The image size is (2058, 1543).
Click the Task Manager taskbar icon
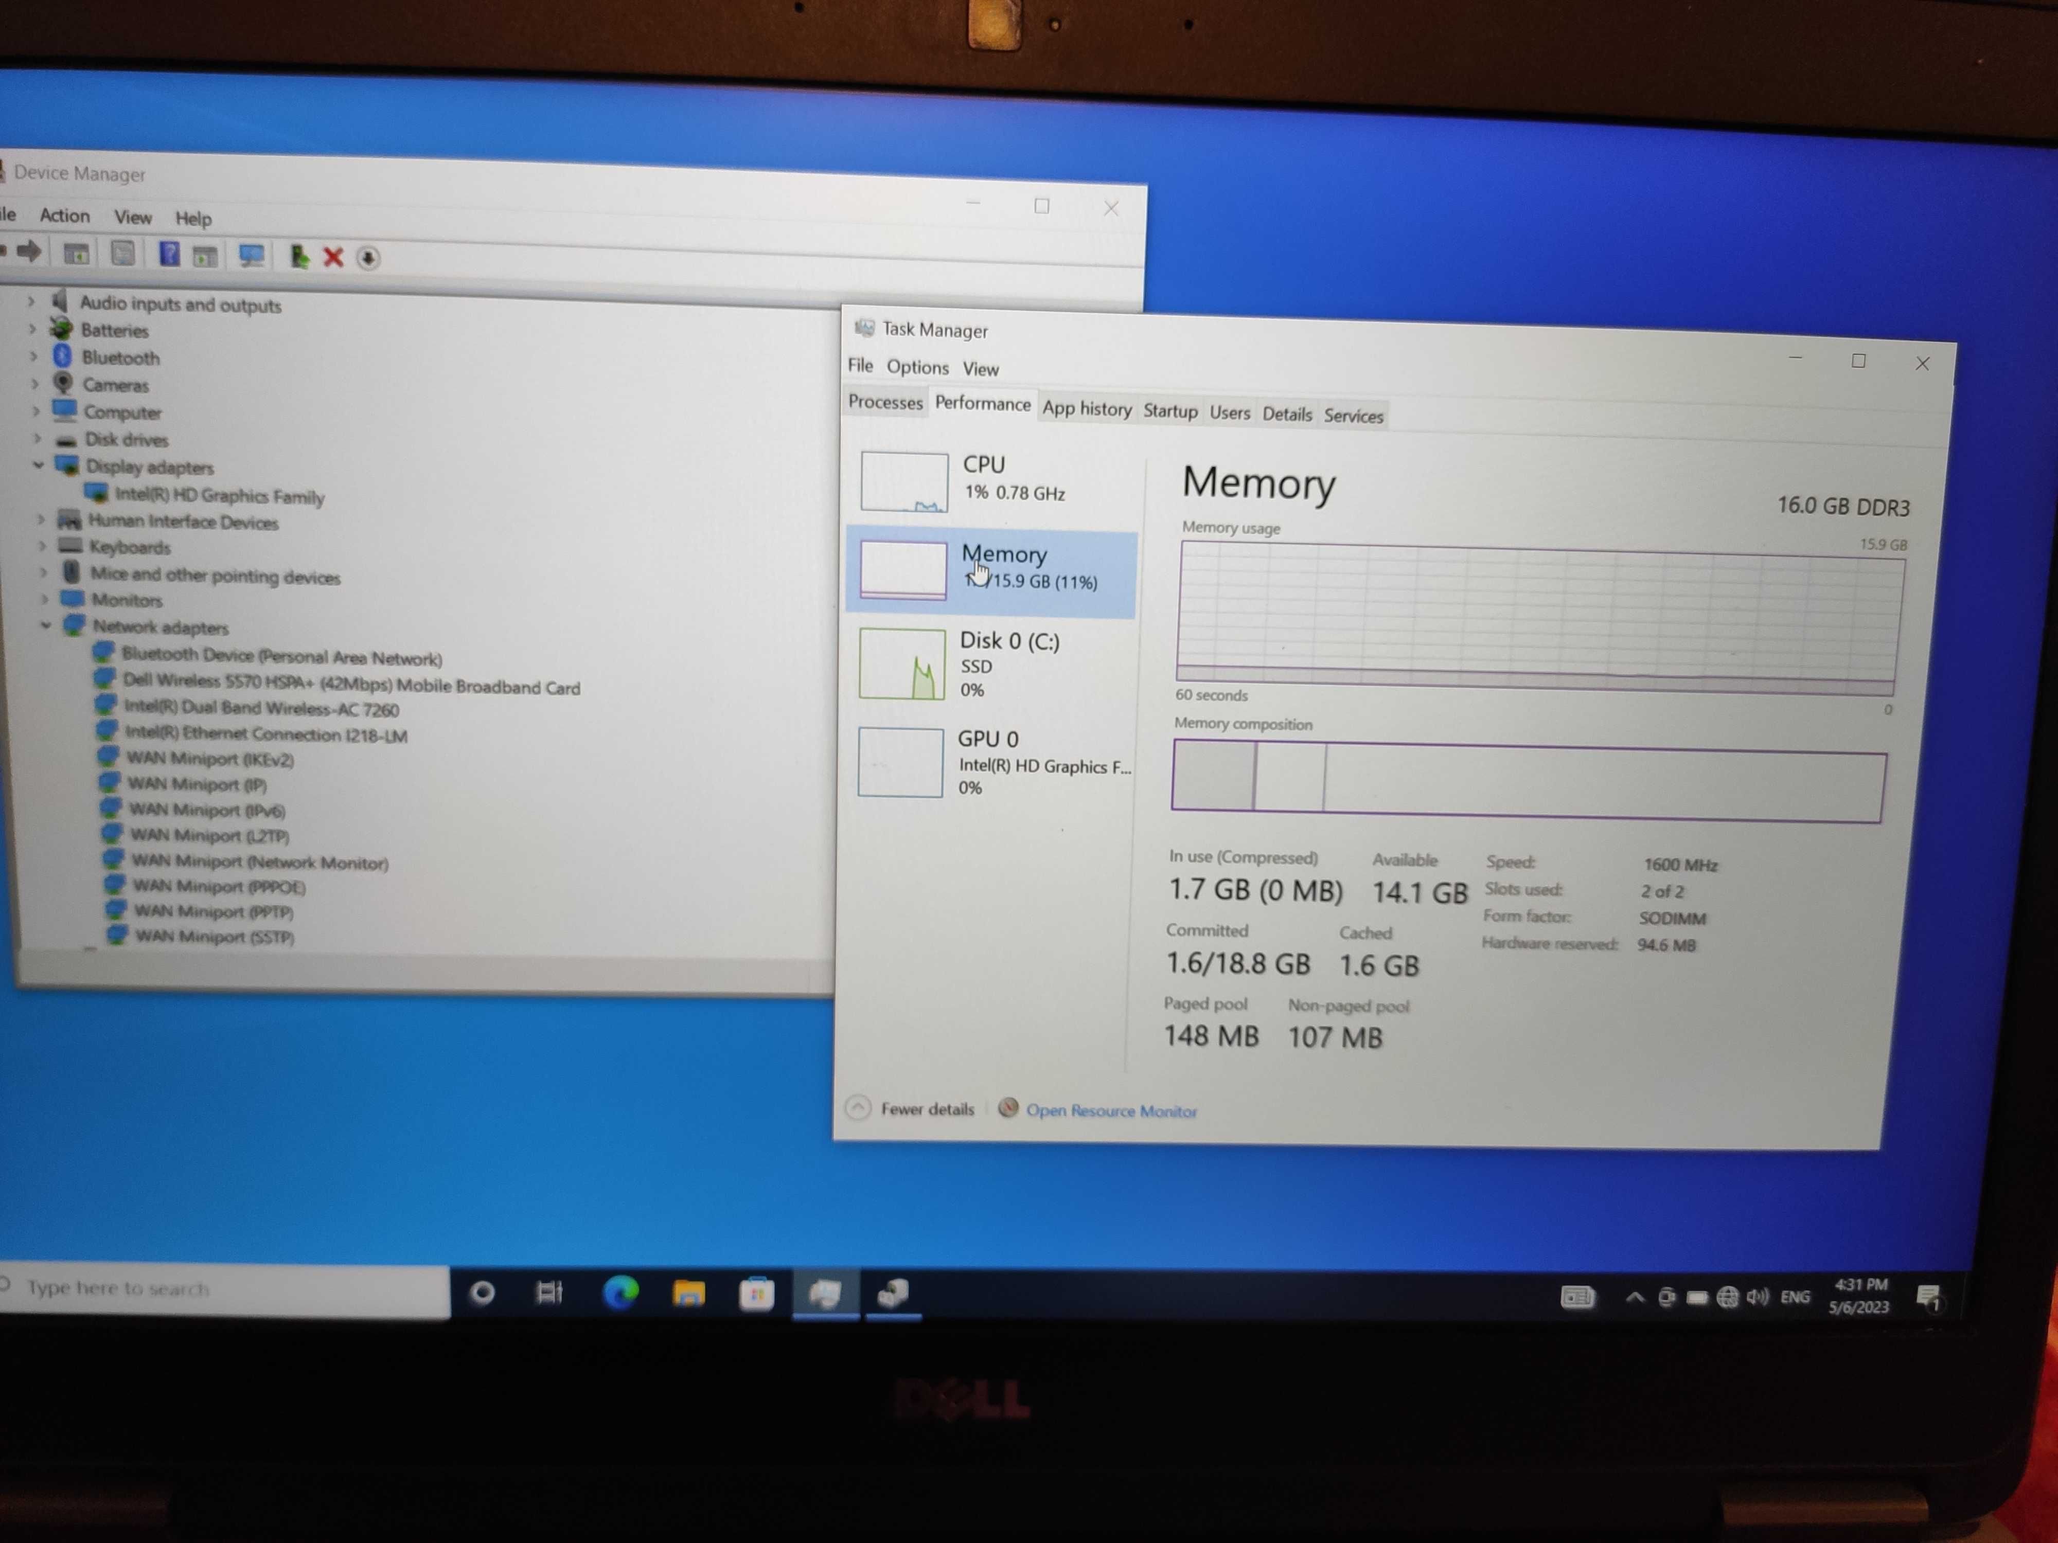tap(825, 1295)
